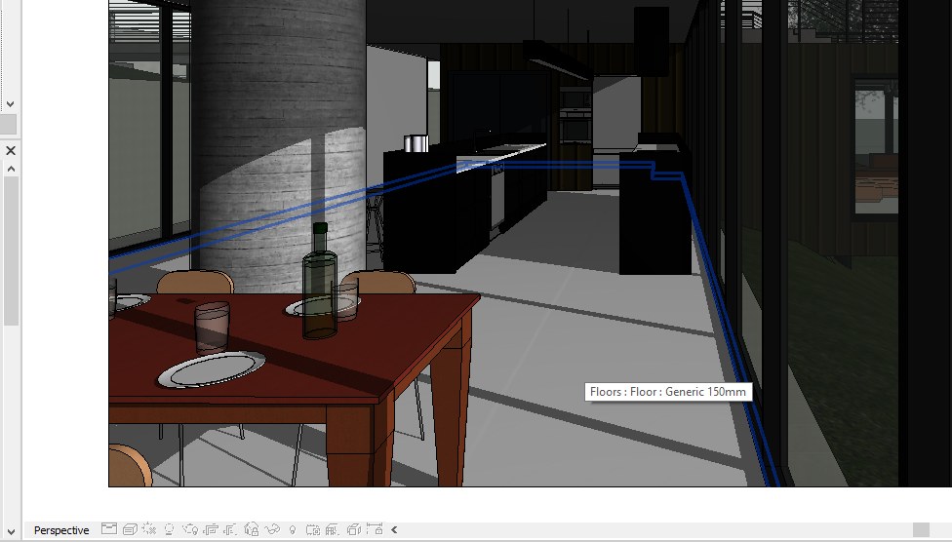Click the down arrow of the upper left panel scrollbar

[x=11, y=104]
